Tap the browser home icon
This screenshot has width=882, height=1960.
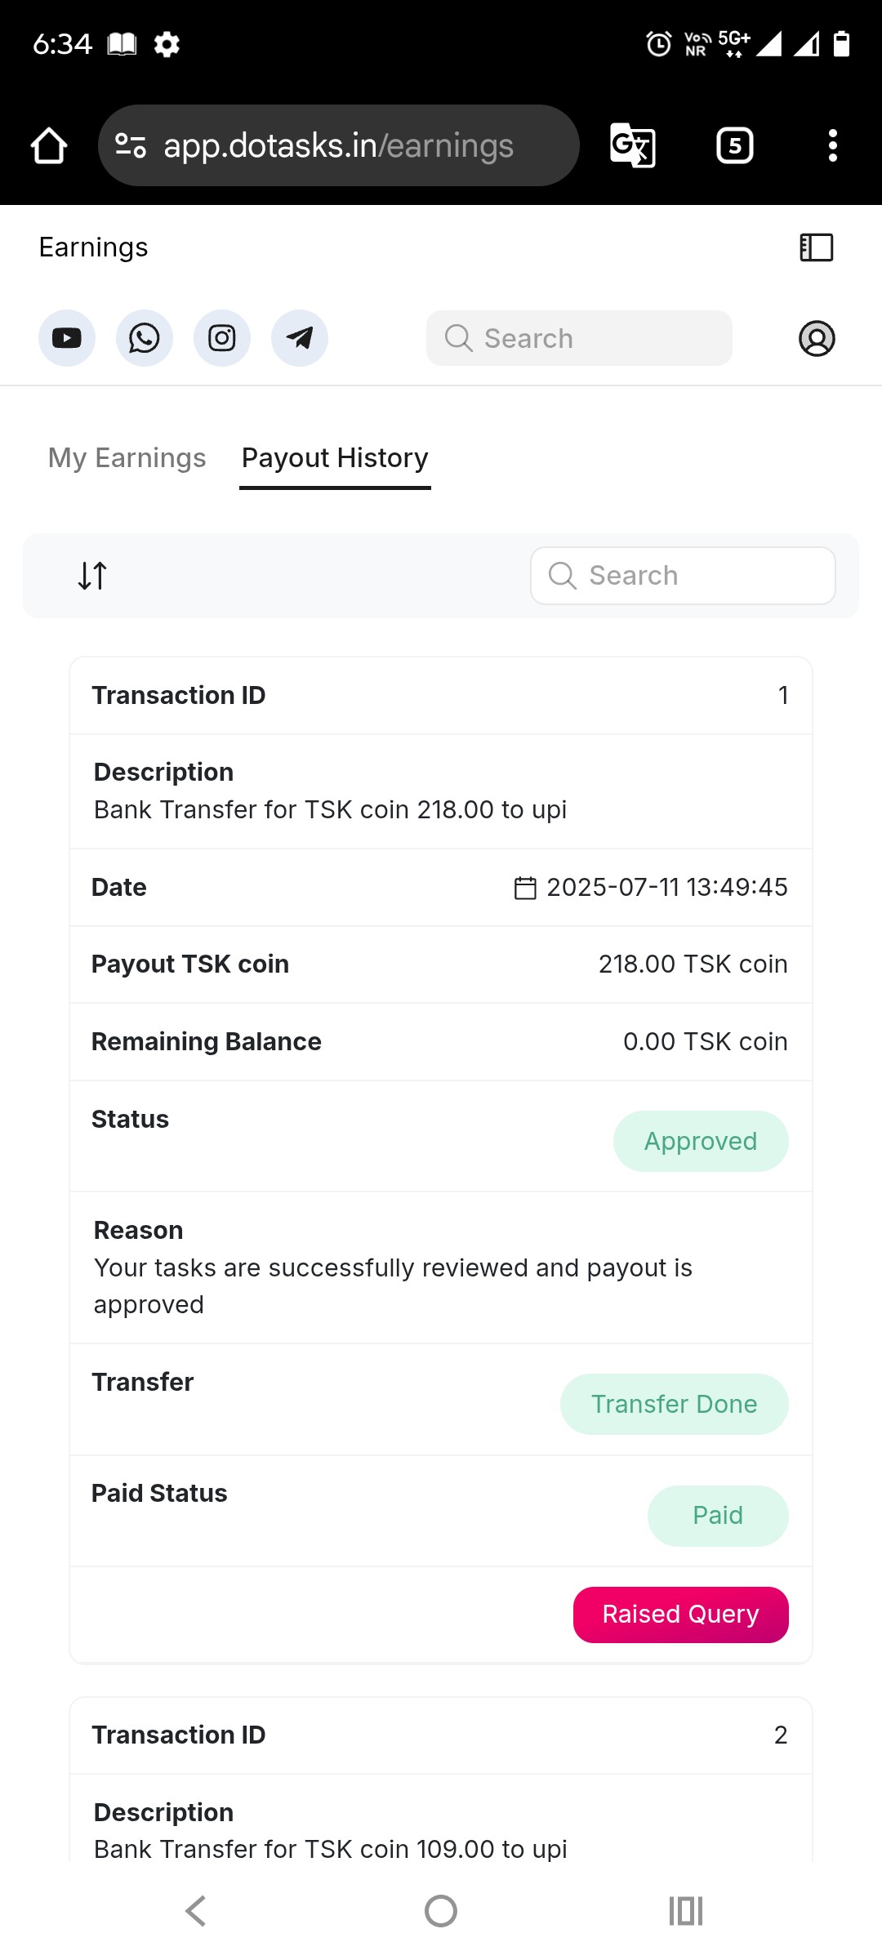click(x=49, y=146)
